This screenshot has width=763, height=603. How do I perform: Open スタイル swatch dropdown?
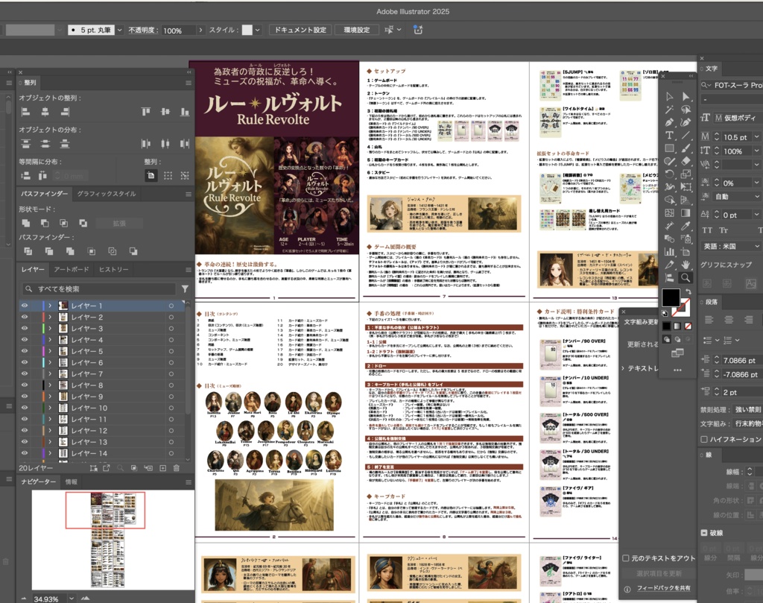tap(257, 30)
